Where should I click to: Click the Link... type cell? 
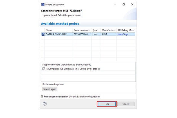[95, 34]
